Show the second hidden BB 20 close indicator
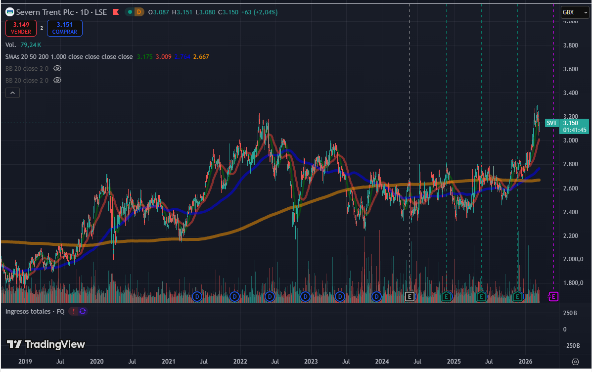 pos(57,80)
